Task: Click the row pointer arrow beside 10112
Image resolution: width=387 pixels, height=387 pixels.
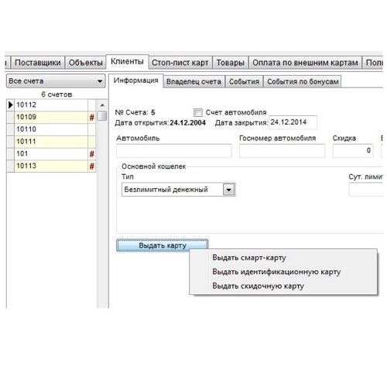Action: pos(11,105)
